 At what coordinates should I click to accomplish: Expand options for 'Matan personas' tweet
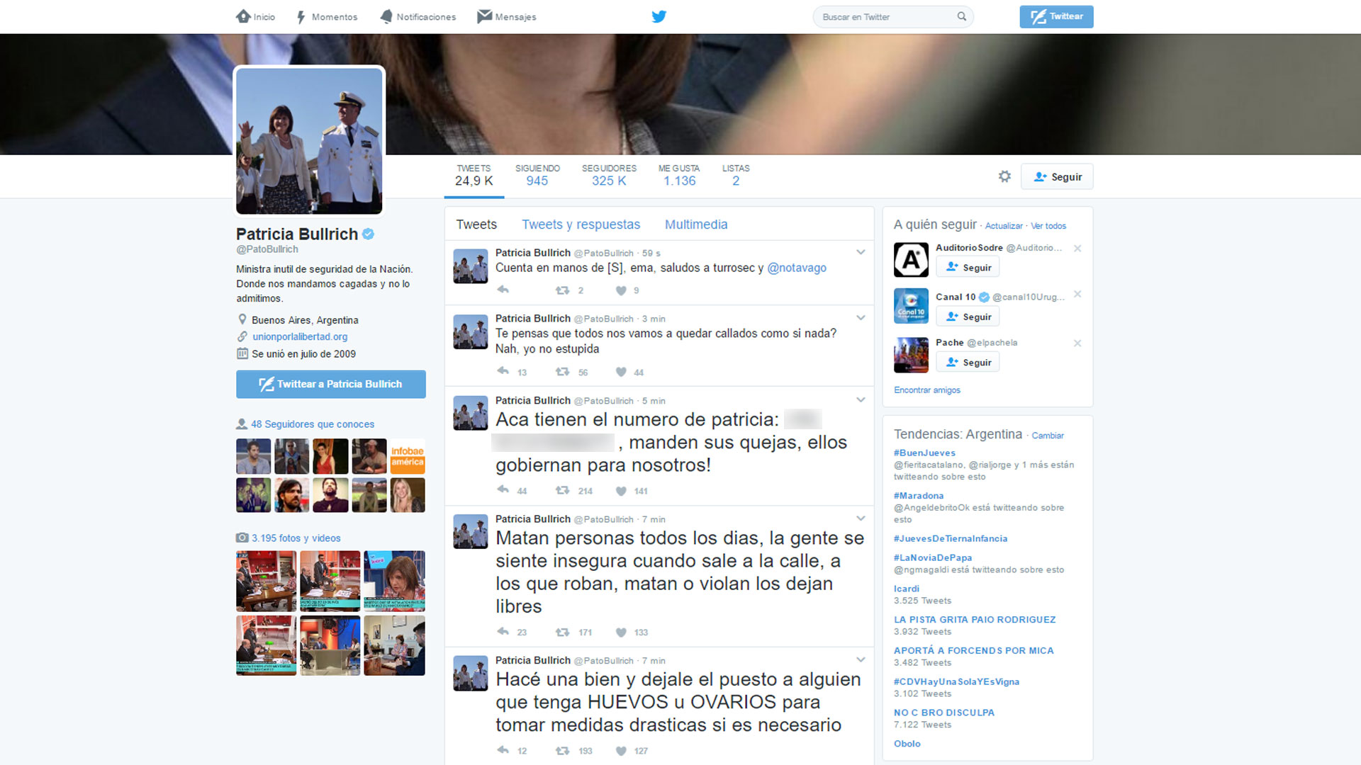tap(861, 518)
